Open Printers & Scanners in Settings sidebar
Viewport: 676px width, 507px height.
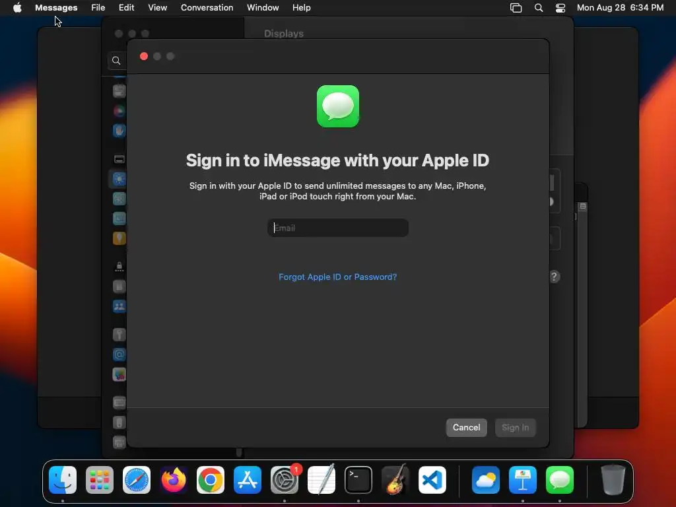pyautogui.click(x=119, y=442)
